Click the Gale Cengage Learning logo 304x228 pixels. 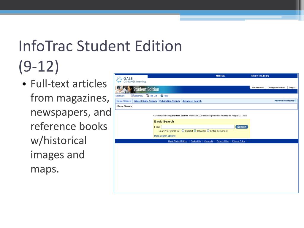pos(131,80)
